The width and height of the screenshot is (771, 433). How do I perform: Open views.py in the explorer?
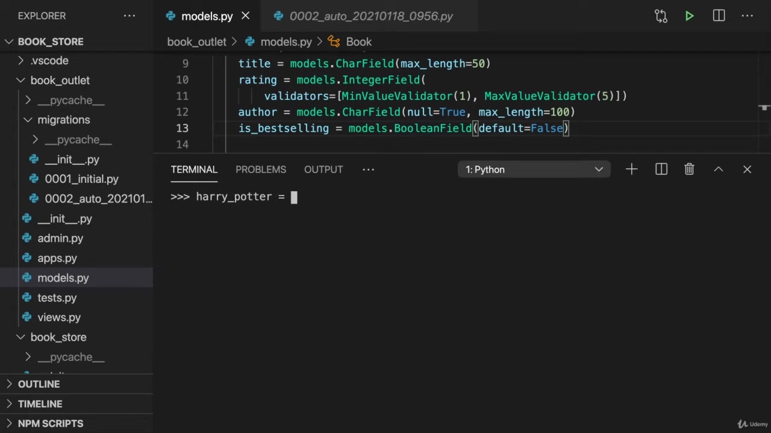tap(59, 317)
